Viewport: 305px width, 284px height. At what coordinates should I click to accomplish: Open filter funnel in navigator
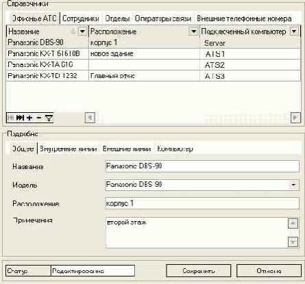tap(49, 118)
